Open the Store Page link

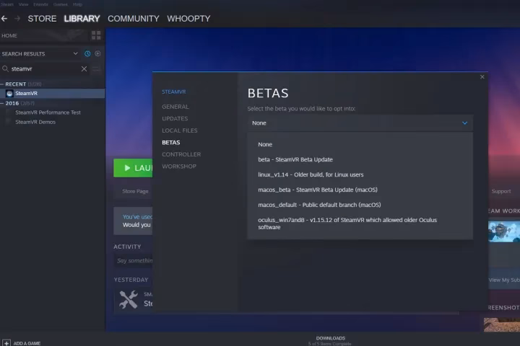[135, 191]
